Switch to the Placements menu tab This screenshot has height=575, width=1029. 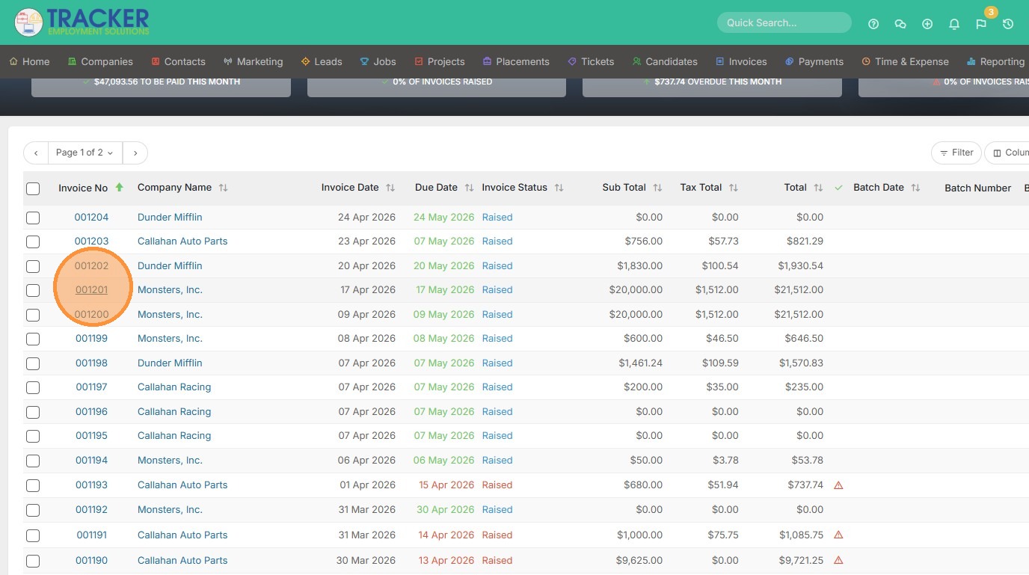[516, 61]
